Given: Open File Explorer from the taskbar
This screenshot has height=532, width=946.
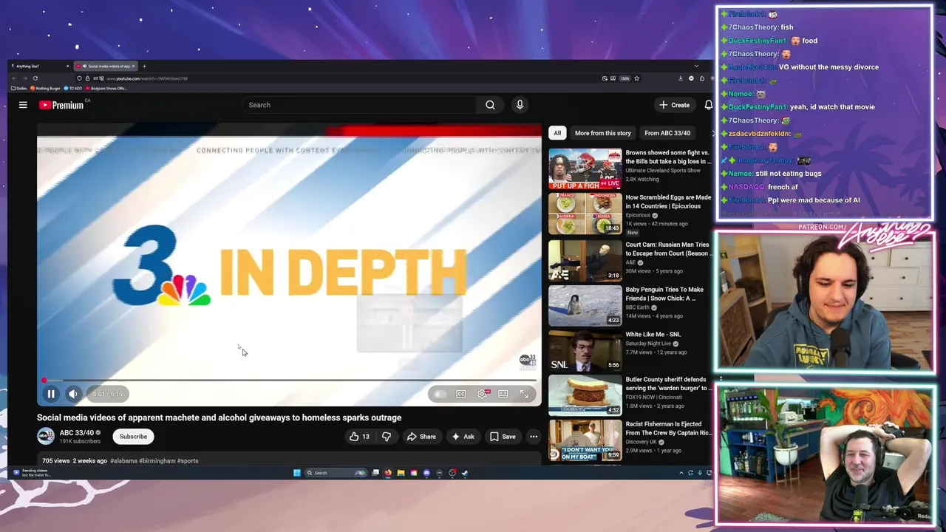Looking at the screenshot, I should pyautogui.click(x=401, y=473).
